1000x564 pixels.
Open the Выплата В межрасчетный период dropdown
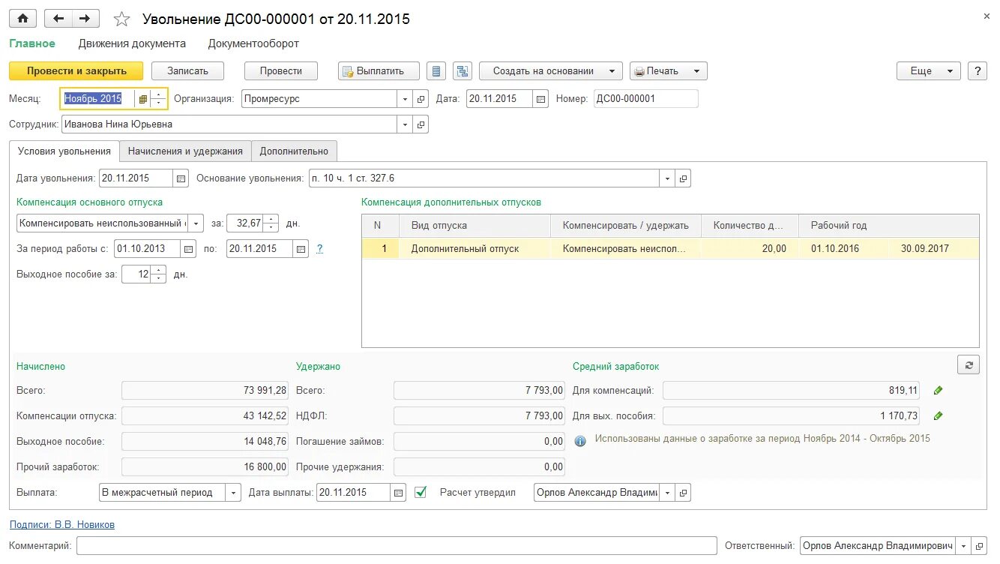pos(233,493)
